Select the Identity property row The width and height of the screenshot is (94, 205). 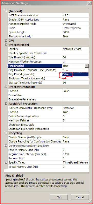[x=48, y=49]
